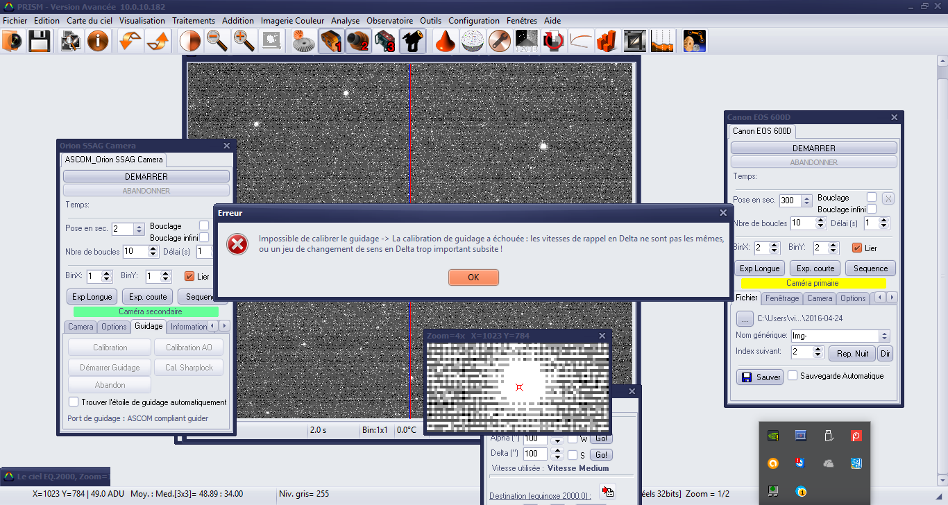Open the image information icon
This screenshot has width=948, height=505.
(98, 42)
